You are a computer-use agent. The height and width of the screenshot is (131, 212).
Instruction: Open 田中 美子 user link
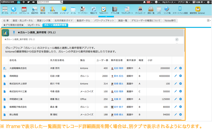click(118, 107)
